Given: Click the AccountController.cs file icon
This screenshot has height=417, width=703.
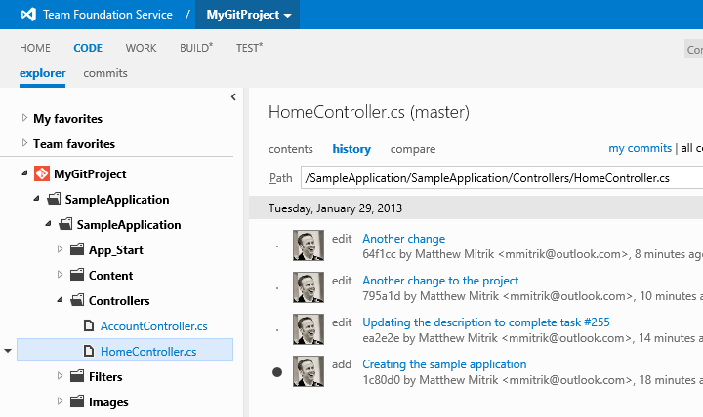Looking at the screenshot, I should click(x=88, y=325).
